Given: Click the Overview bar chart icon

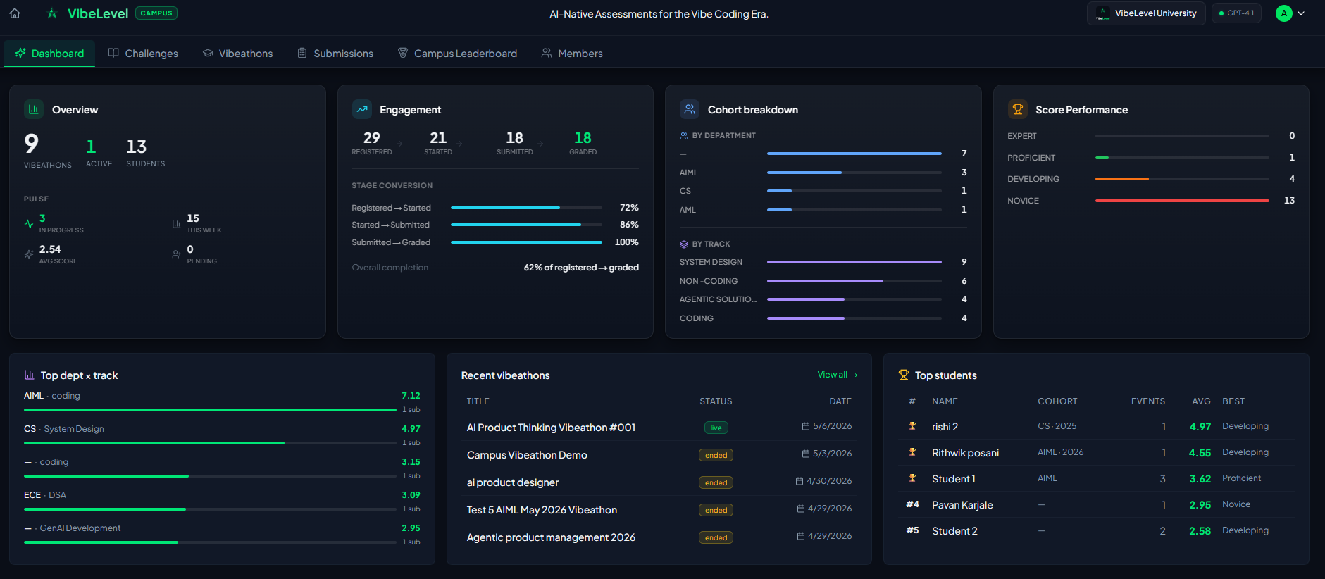Looking at the screenshot, I should click(x=34, y=109).
